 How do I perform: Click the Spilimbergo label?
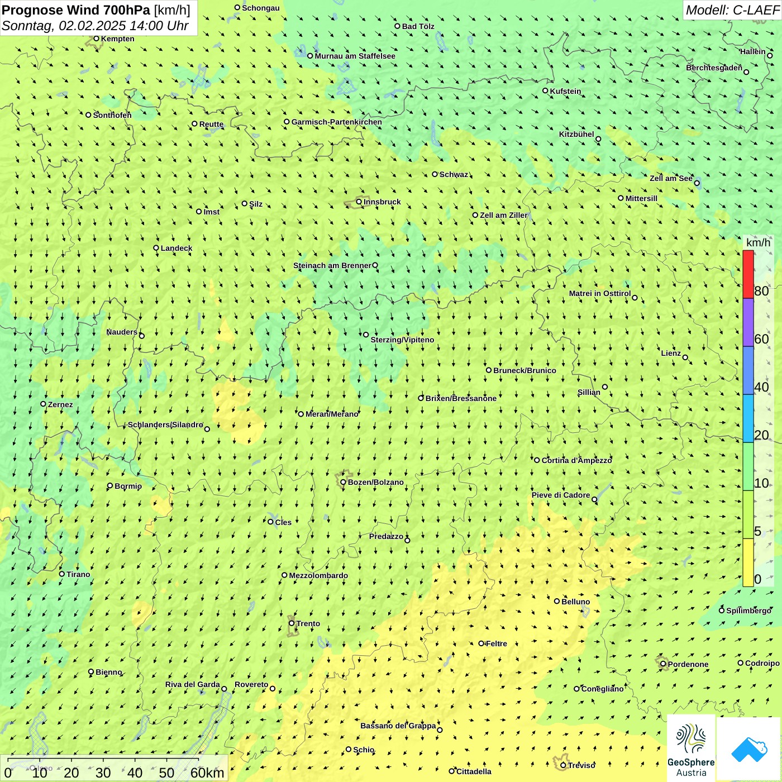point(748,611)
